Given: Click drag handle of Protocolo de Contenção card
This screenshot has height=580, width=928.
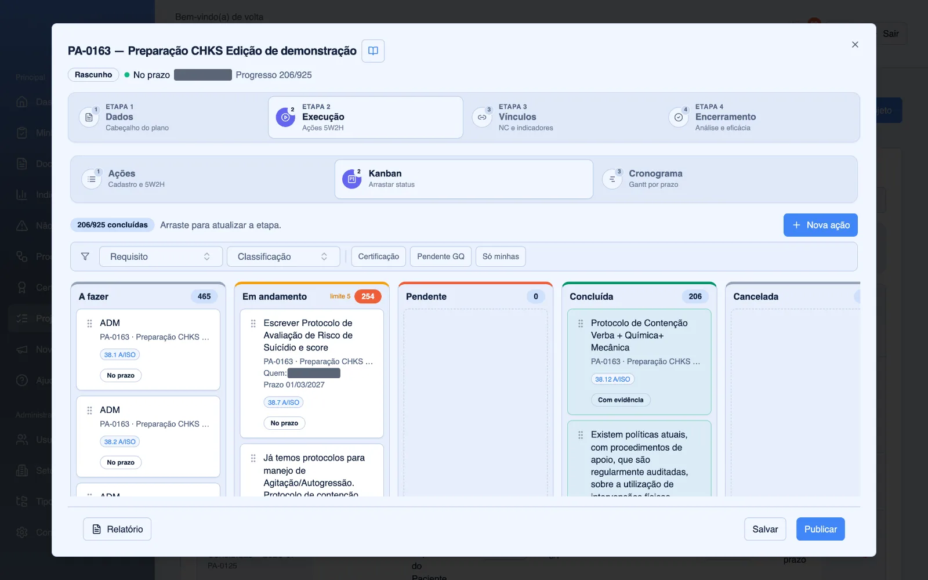Looking at the screenshot, I should (x=581, y=323).
